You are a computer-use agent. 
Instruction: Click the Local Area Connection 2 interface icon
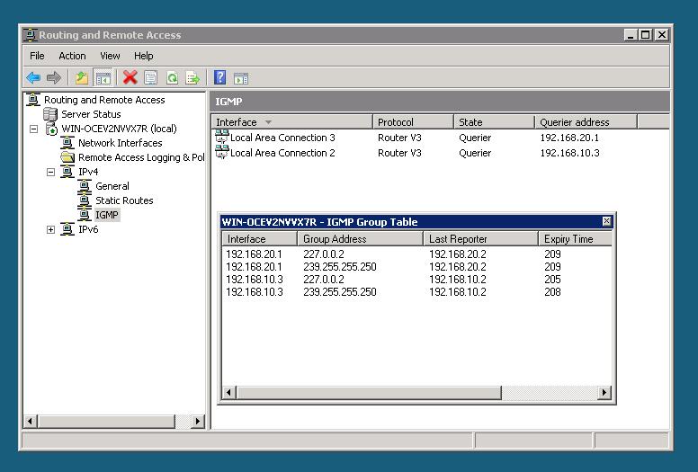coord(221,152)
